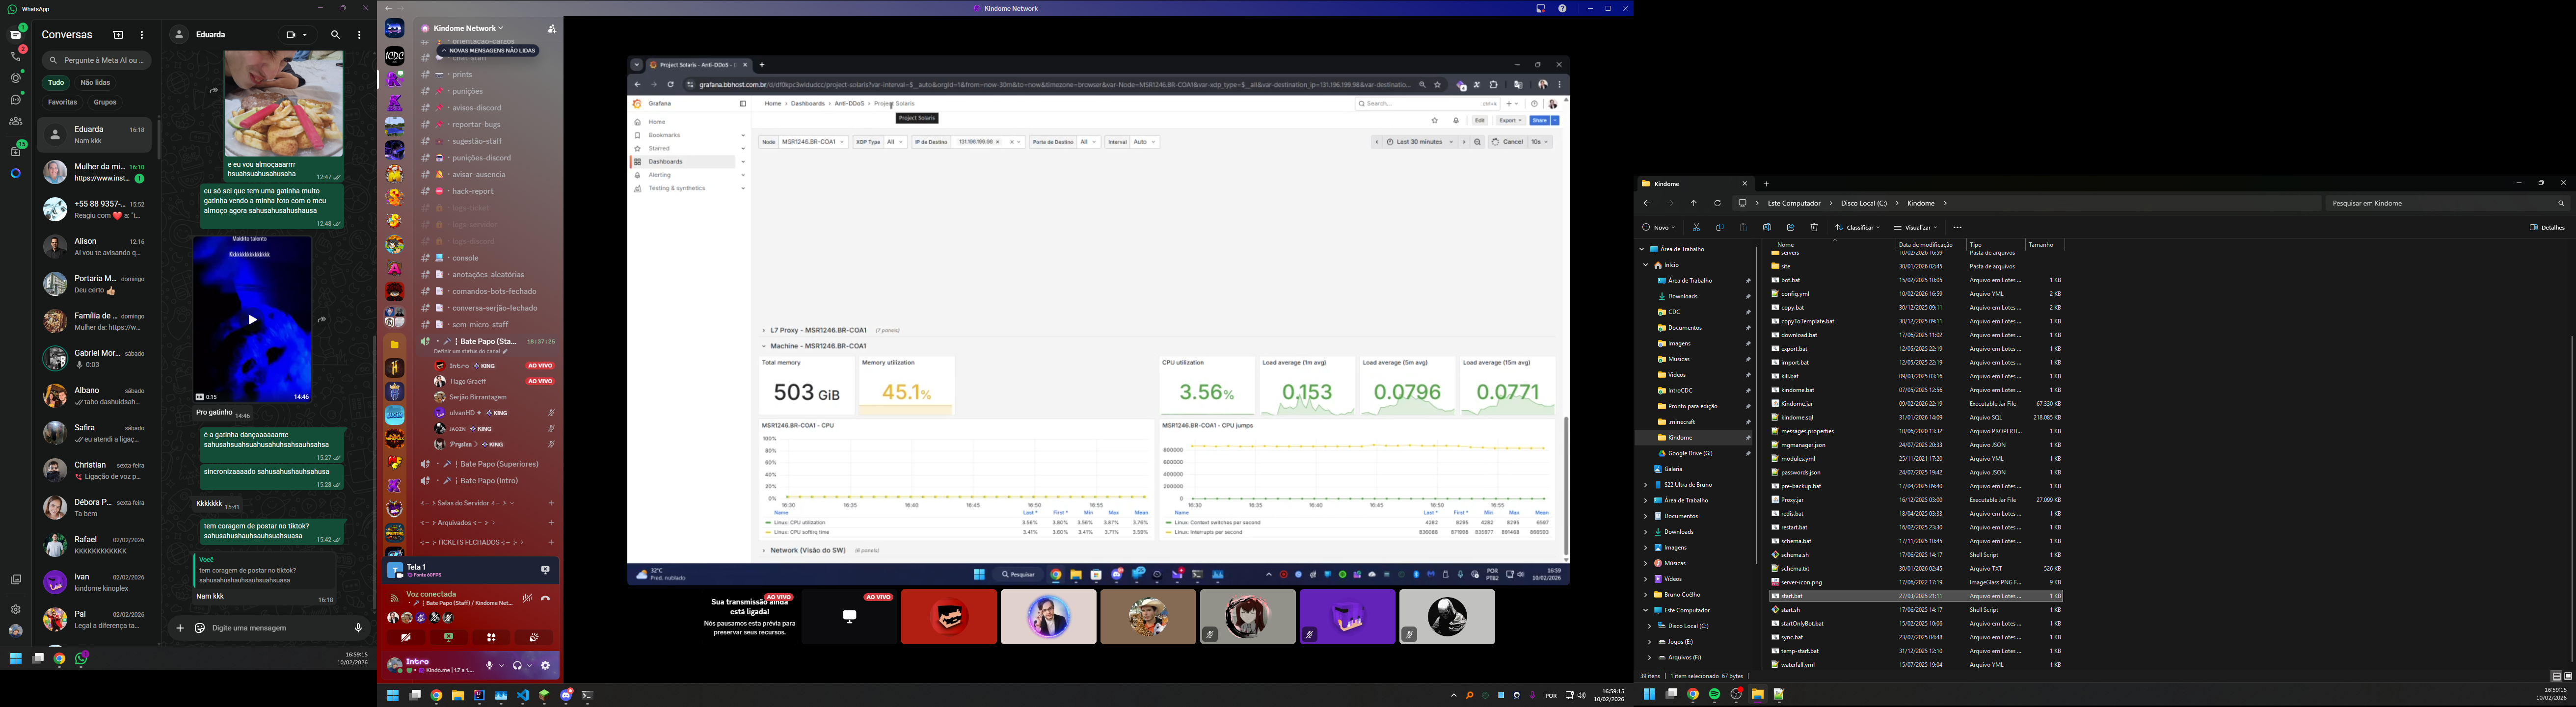
Task: Open the Classificar sort dropdown
Action: pos(1859,227)
